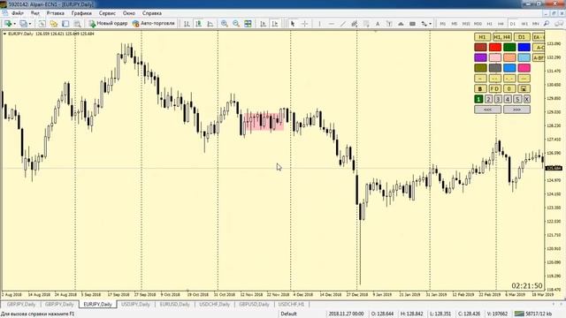Pick the dark green color swatch
Viewport: 566px width, 318px height.
(x=509, y=47)
